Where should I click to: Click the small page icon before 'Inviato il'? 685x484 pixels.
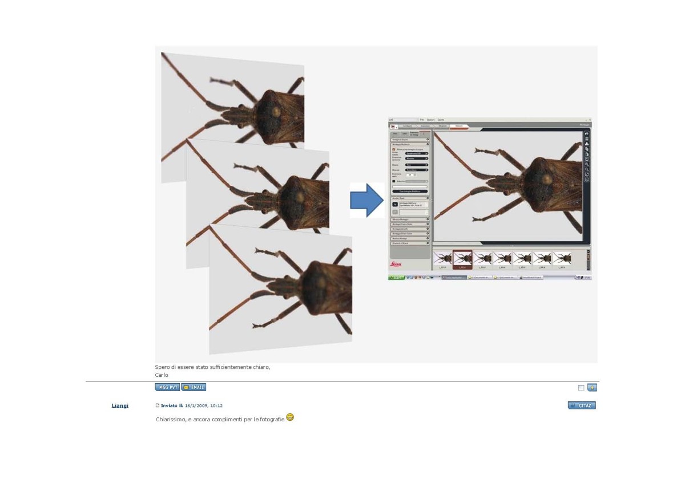[x=158, y=406]
